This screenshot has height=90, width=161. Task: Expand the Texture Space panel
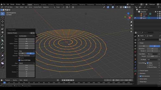click(x=144, y=70)
